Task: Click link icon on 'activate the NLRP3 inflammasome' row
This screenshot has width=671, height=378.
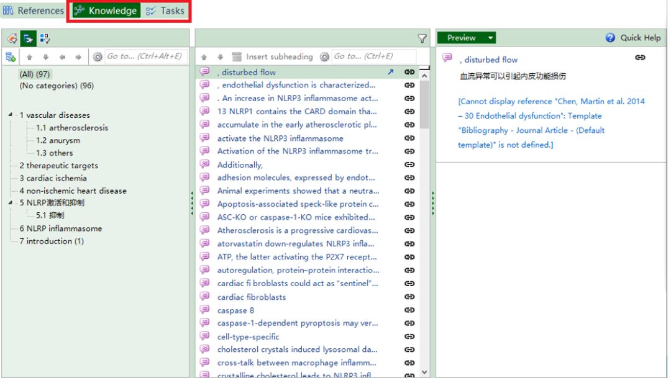Action: tap(409, 138)
